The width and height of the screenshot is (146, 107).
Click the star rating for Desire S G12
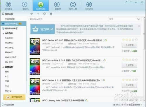pyautogui.click(x=130, y=80)
